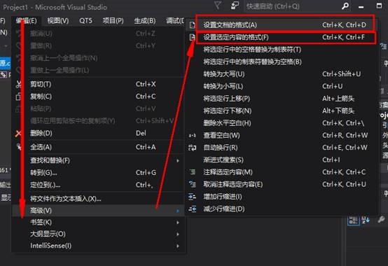Choose 剪切(T) from the edit menu
The height and width of the screenshot is (266, 388).
pyautogui.click(x=98, y=84)
